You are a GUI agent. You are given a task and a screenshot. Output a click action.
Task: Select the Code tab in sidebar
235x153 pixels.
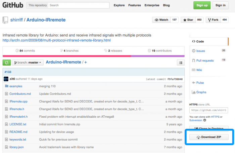click(209, 41)
